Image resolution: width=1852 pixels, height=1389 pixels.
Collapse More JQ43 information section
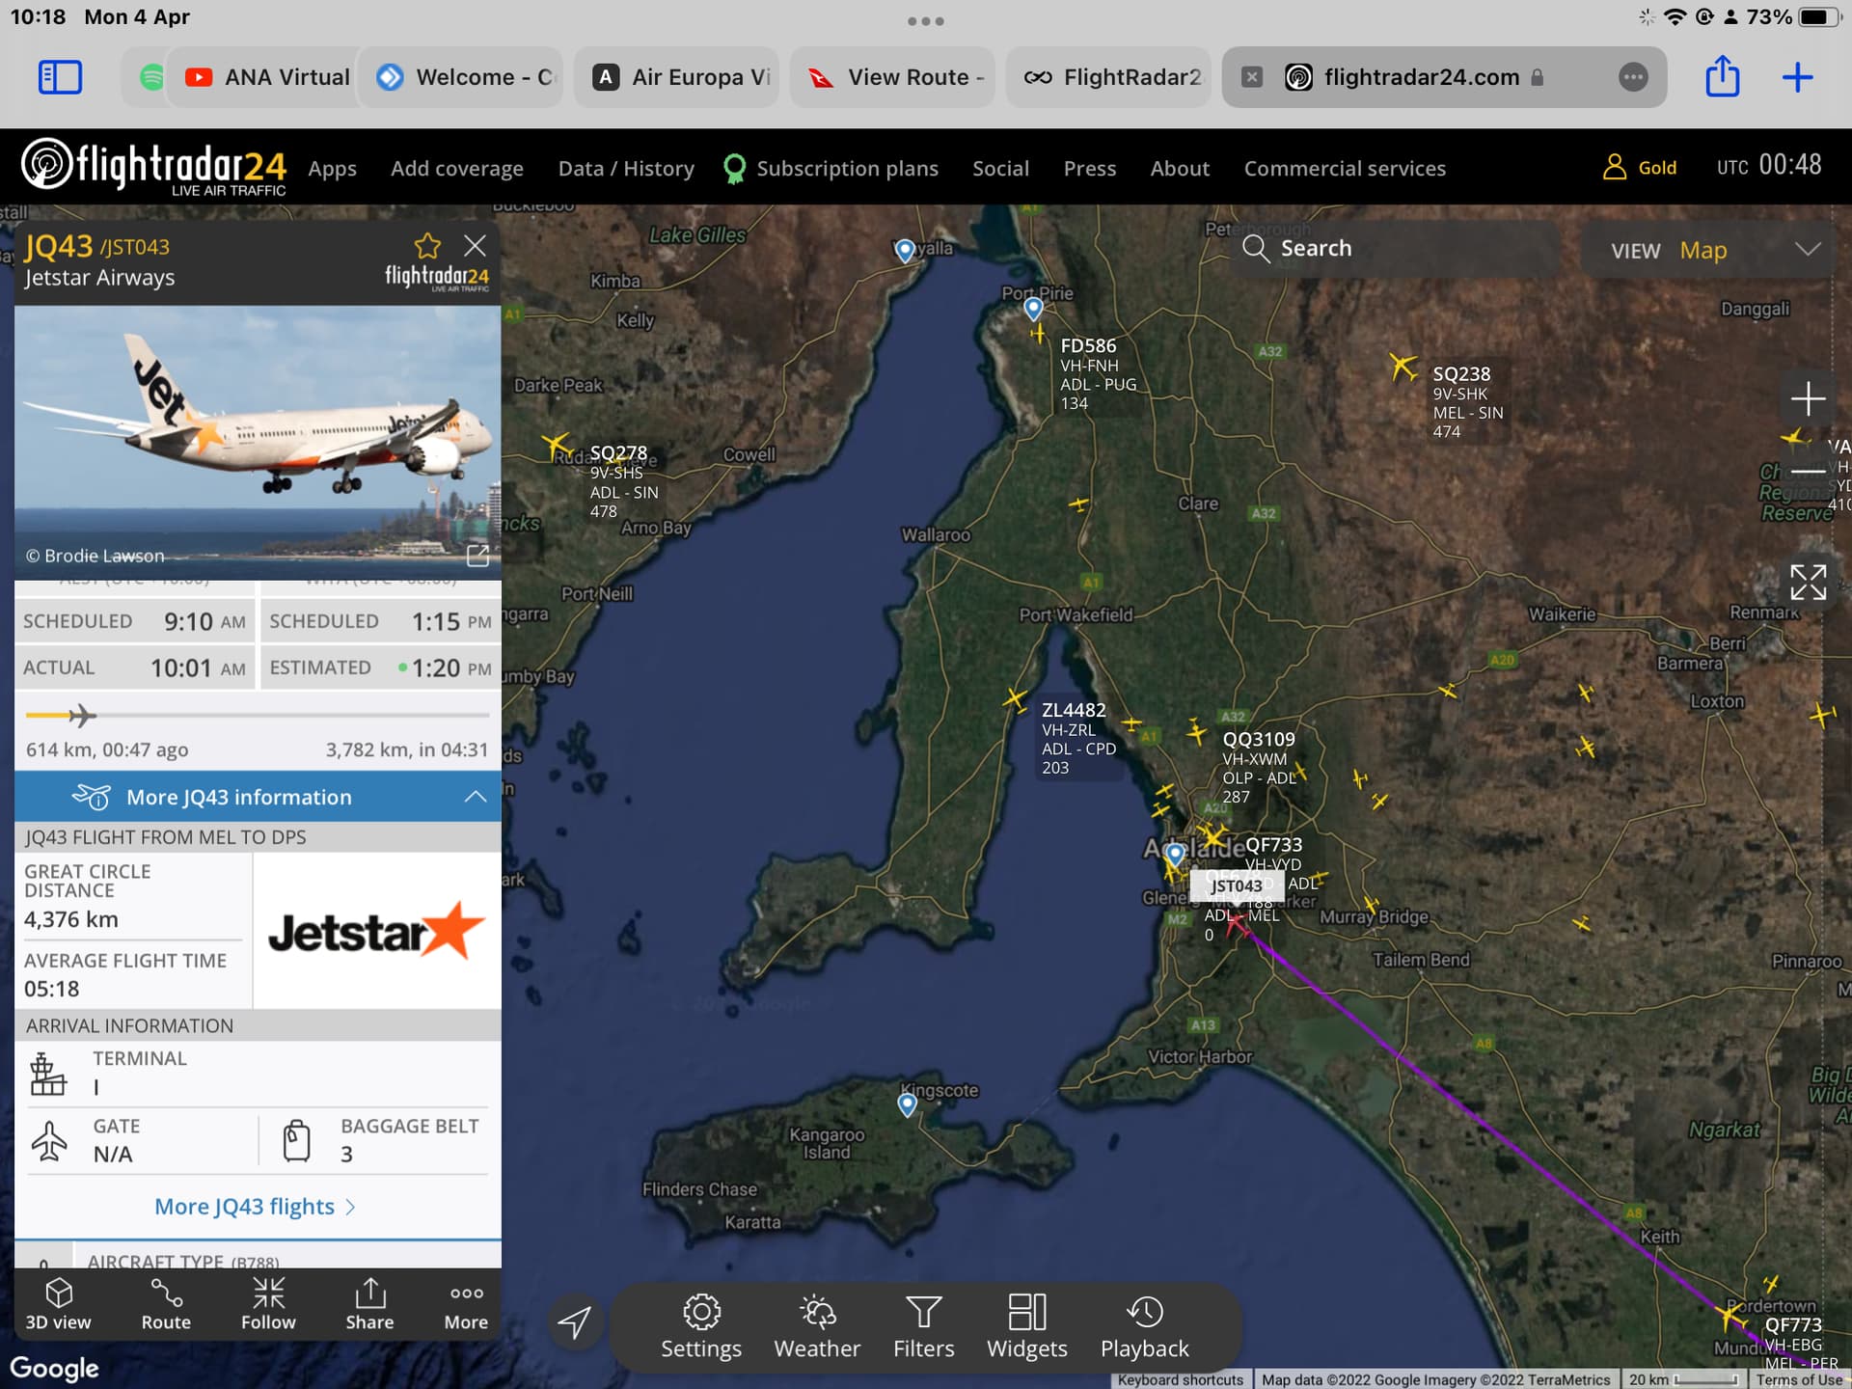click(475, 797)
